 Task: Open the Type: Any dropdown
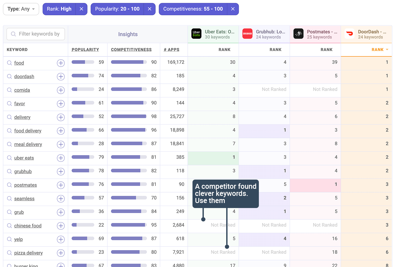click(21, 9)
